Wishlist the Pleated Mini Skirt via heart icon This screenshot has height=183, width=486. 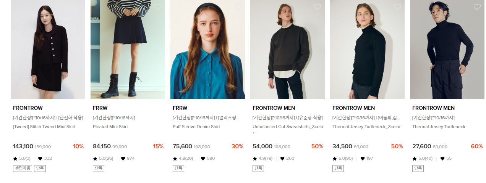pos(158,7)
